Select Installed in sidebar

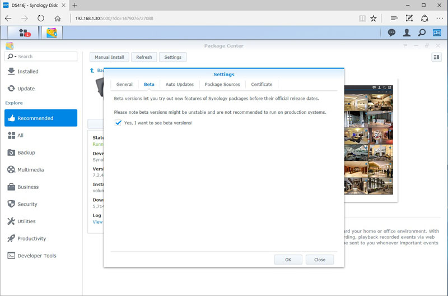pos(41,71)
